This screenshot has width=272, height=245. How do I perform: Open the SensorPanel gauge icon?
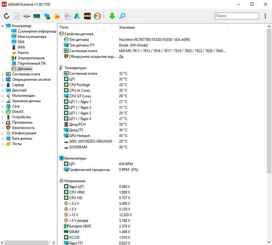(x=97, y=16)
